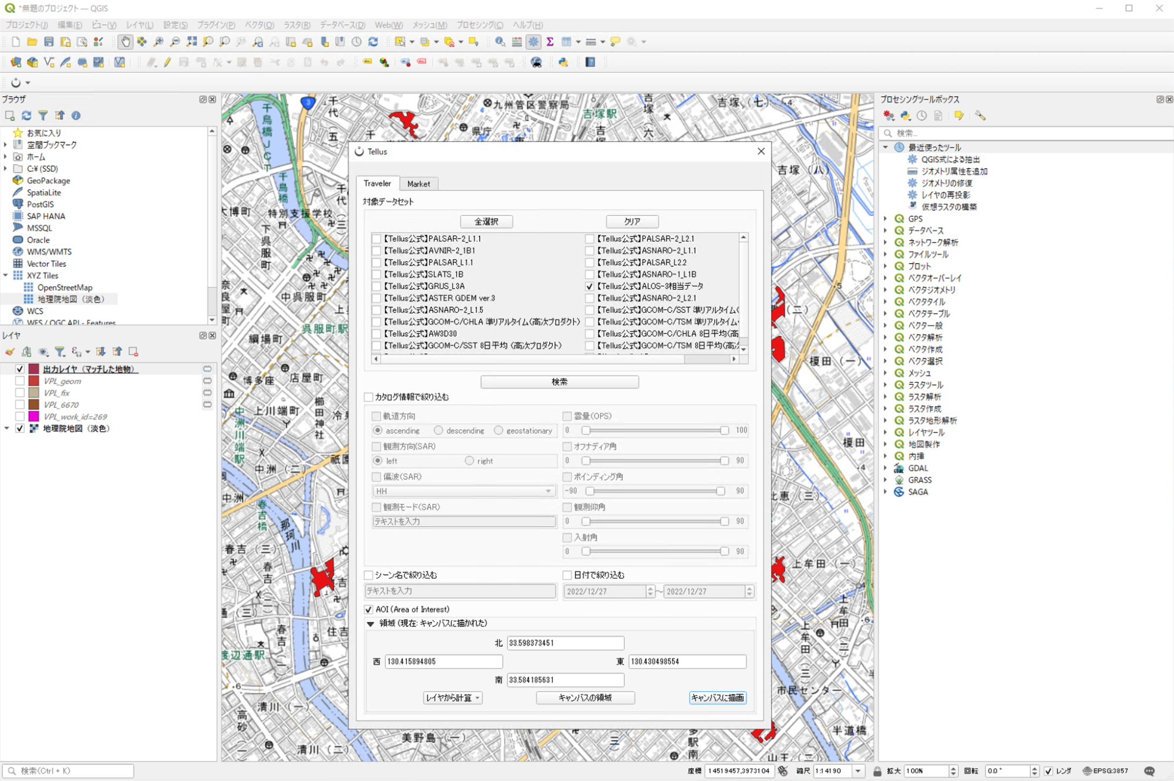The image size is (1174, 781).
Task: Click the クリア button
Action: (x=633, y=222)
